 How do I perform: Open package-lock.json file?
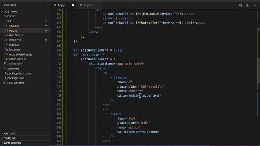(x=19, y=73)
